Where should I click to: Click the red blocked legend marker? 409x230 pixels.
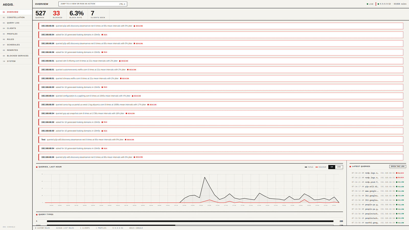click(x=316, y=167)
